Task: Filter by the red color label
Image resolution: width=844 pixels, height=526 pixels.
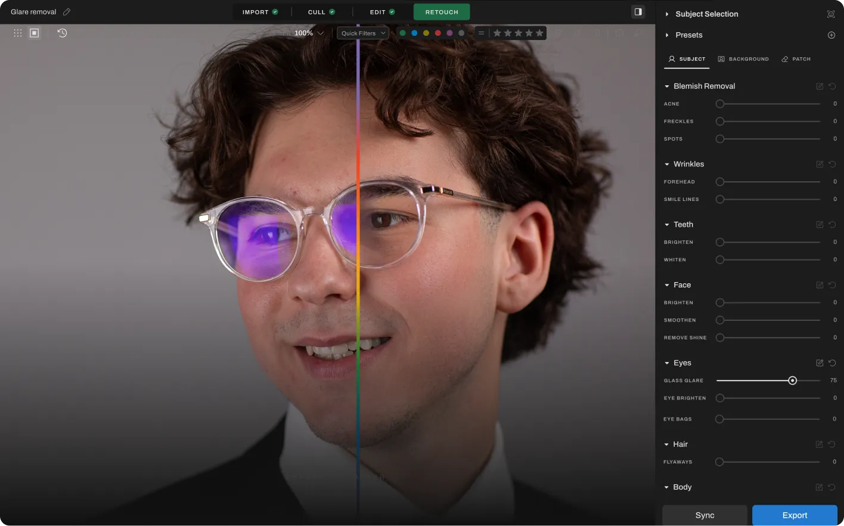Action: pos(437,33)
